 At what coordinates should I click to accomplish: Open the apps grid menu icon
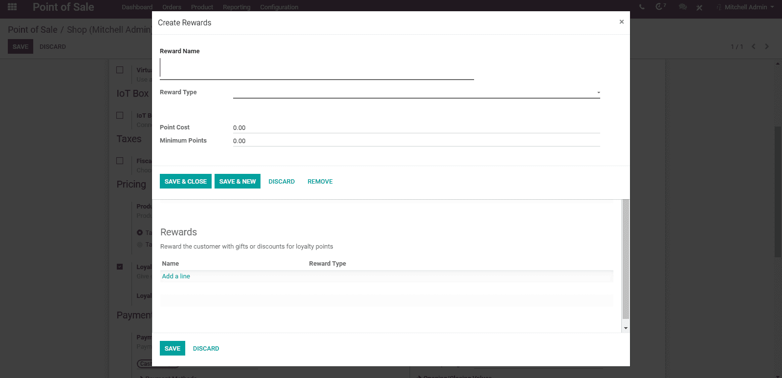pyautogui.click(x=12, y=7)
